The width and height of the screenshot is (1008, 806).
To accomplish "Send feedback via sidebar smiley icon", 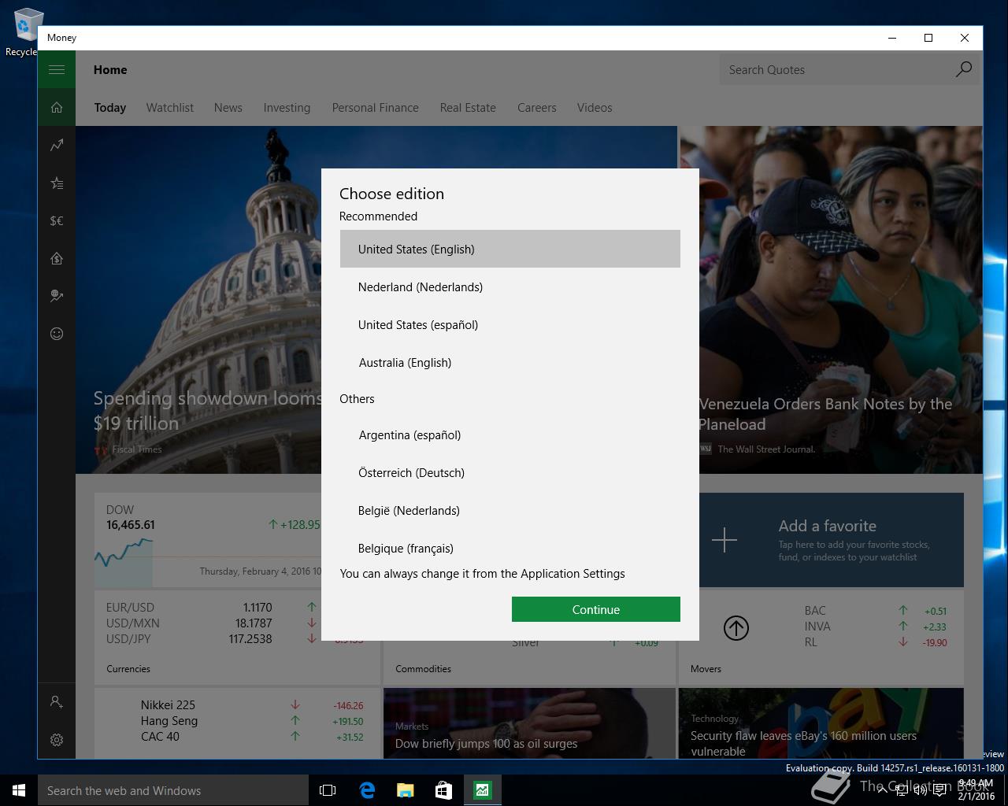I will [57, 334].
